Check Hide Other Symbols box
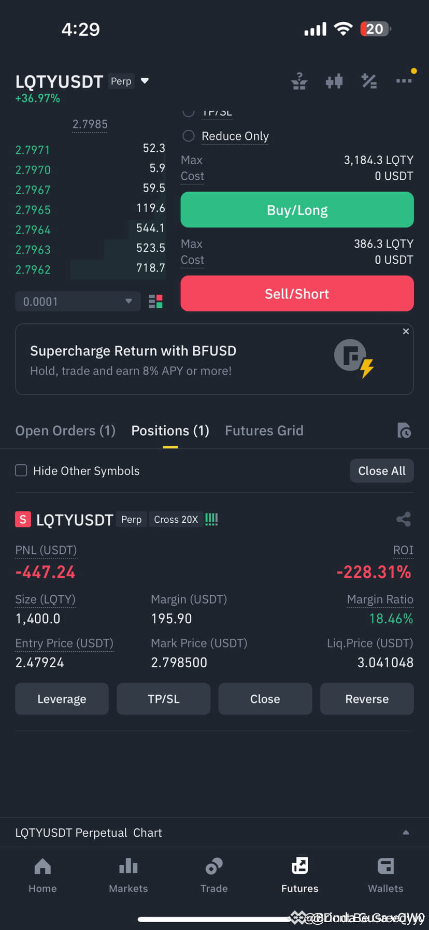The width and height of the screenshot is (429, 930). (21, 470)
